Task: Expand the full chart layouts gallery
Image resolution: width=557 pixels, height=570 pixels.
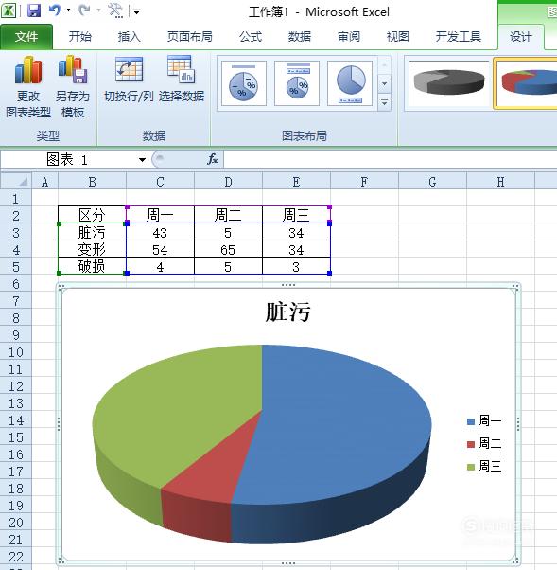Action: (x=384, y=102)
